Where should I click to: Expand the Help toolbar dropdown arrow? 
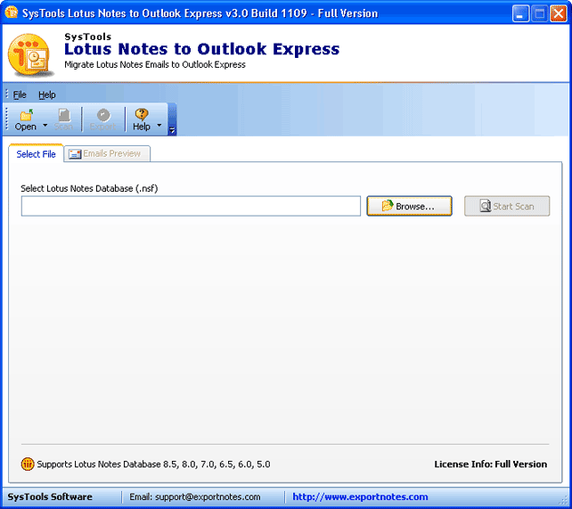tap(159, 125)
